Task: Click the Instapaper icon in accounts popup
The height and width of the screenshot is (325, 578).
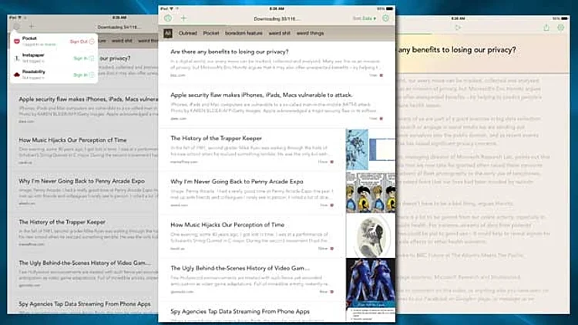Action: point(17,56)
